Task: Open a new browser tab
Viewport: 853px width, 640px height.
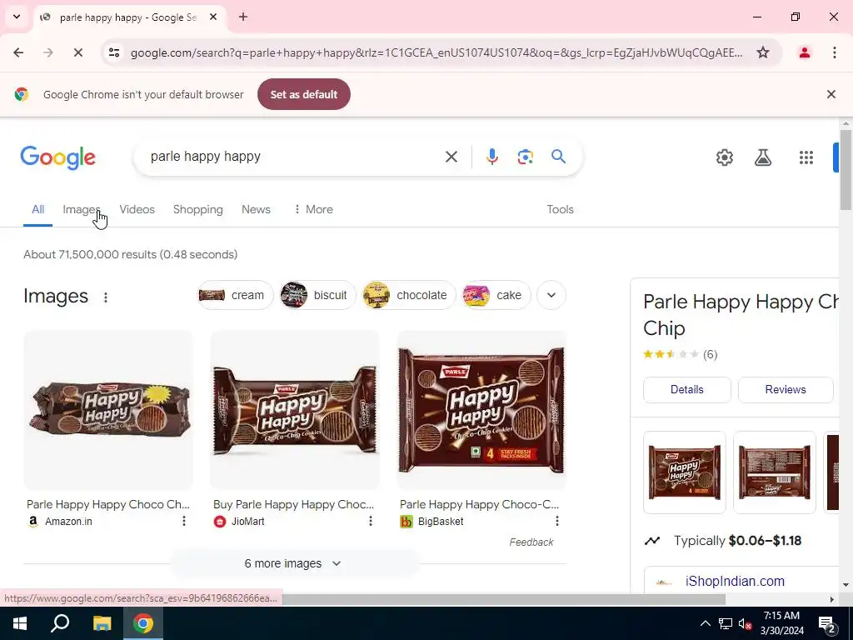Action: tap(243, 17)
